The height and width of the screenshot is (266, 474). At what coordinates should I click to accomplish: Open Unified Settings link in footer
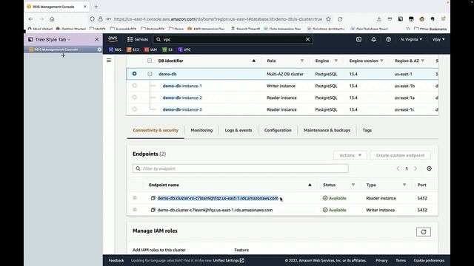click(228, 260)
